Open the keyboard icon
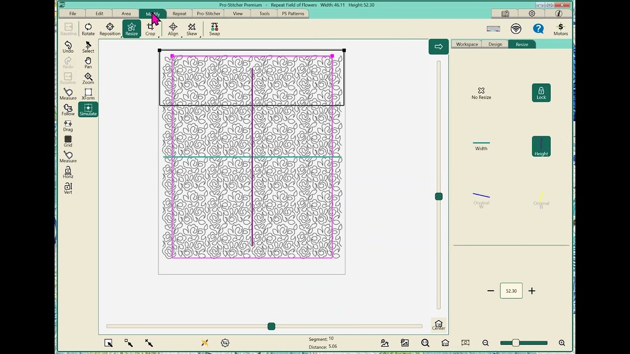630x354 pixels. click(493, 29)
